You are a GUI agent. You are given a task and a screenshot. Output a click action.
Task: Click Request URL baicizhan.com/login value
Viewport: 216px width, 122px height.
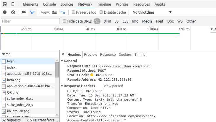point(121,66)
